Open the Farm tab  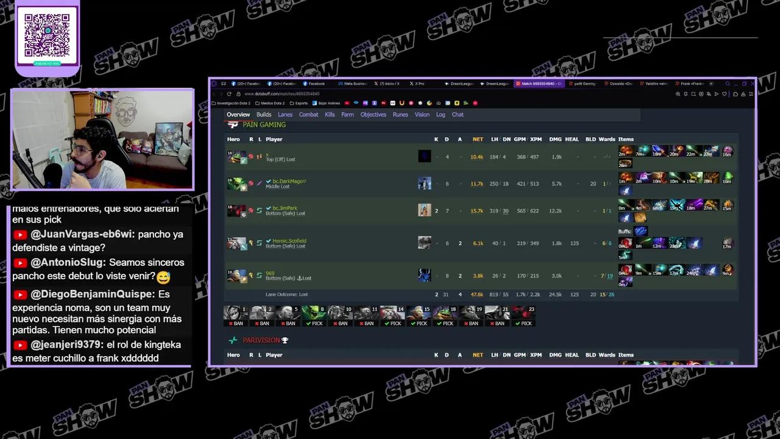[347, 115]
